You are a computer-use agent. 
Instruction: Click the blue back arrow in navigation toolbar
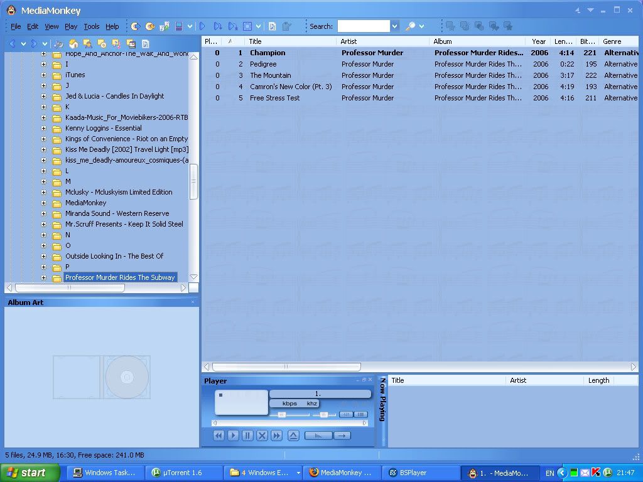click(x=13, y=44)
